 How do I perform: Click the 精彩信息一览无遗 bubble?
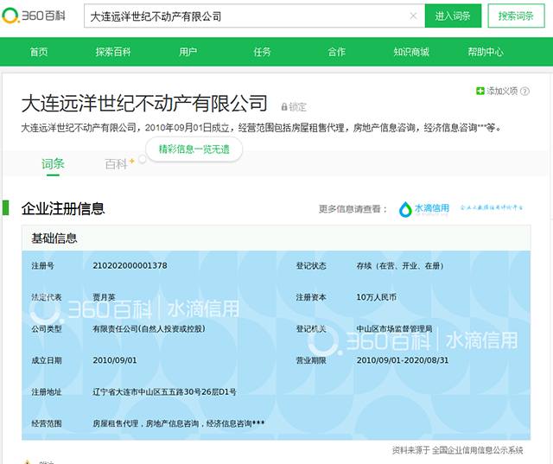[x=194, y=149]
